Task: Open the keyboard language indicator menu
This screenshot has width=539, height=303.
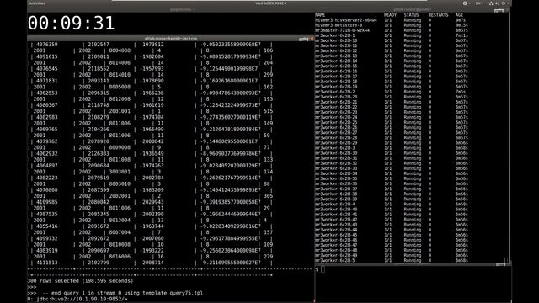Action: click(x=479, y=3)
